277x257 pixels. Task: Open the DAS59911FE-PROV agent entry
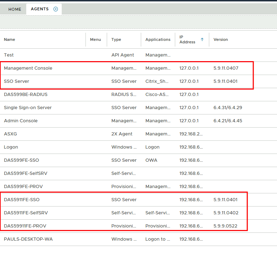click(25, 226)
